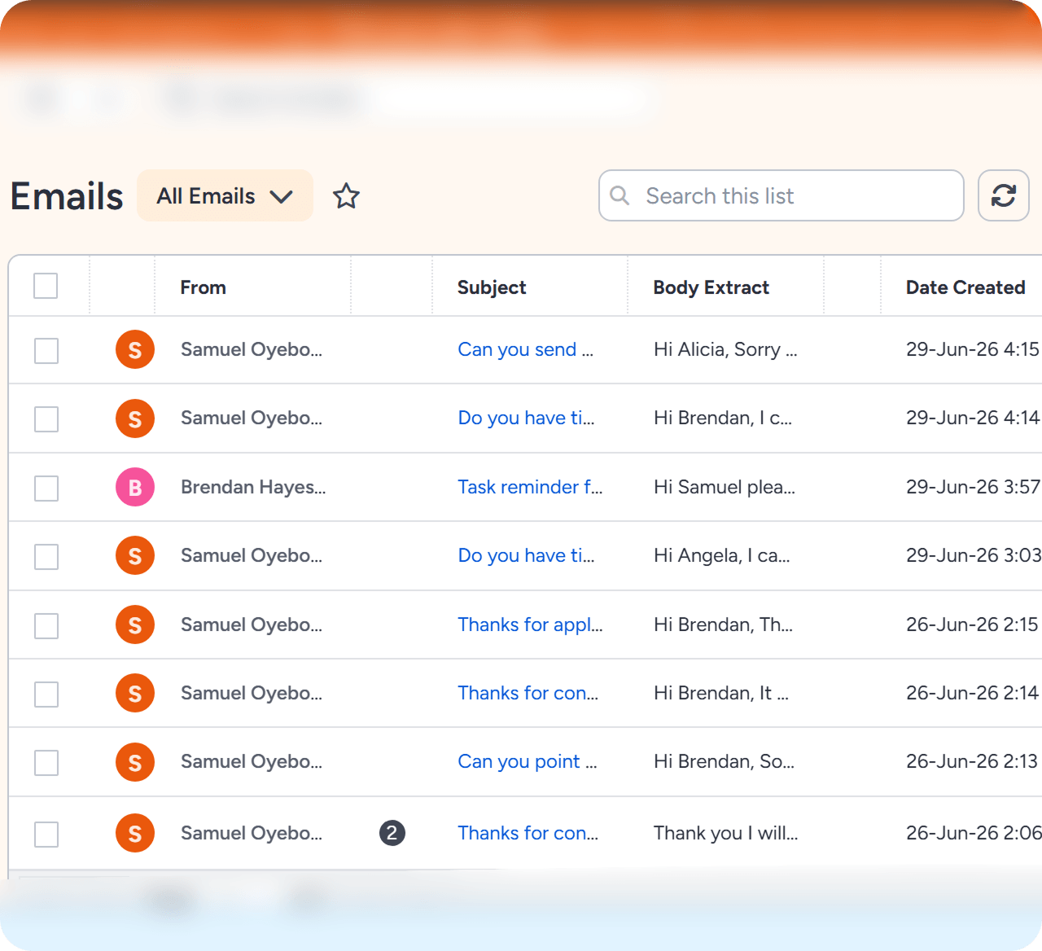
Task: Click the thread count badge showing 2
Action: 392,833
